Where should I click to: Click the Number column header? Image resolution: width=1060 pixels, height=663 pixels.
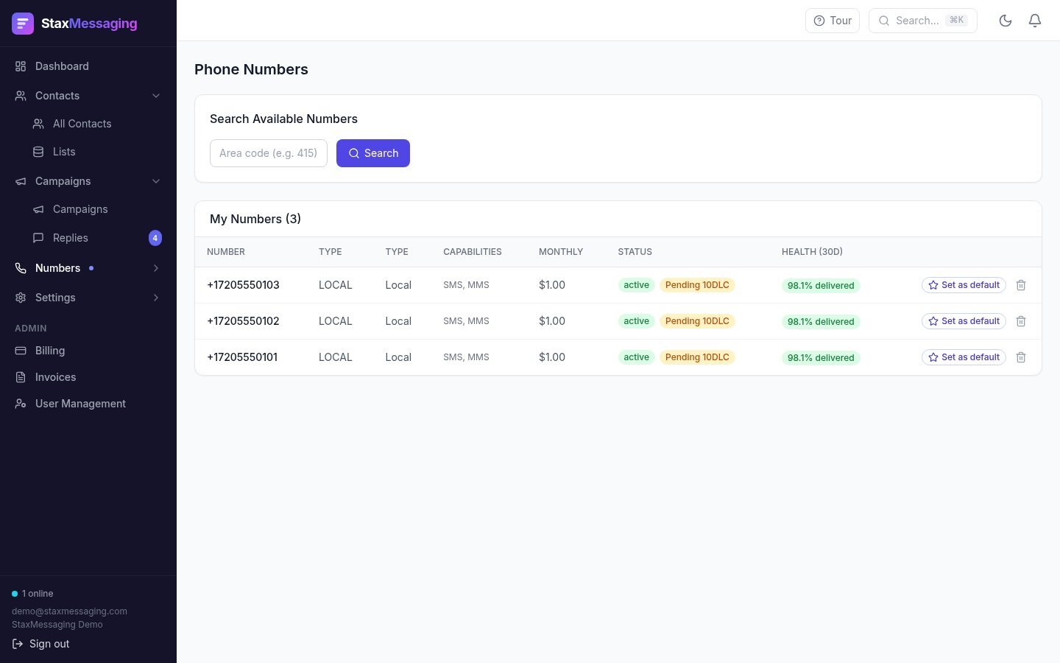tap(226, 252)
